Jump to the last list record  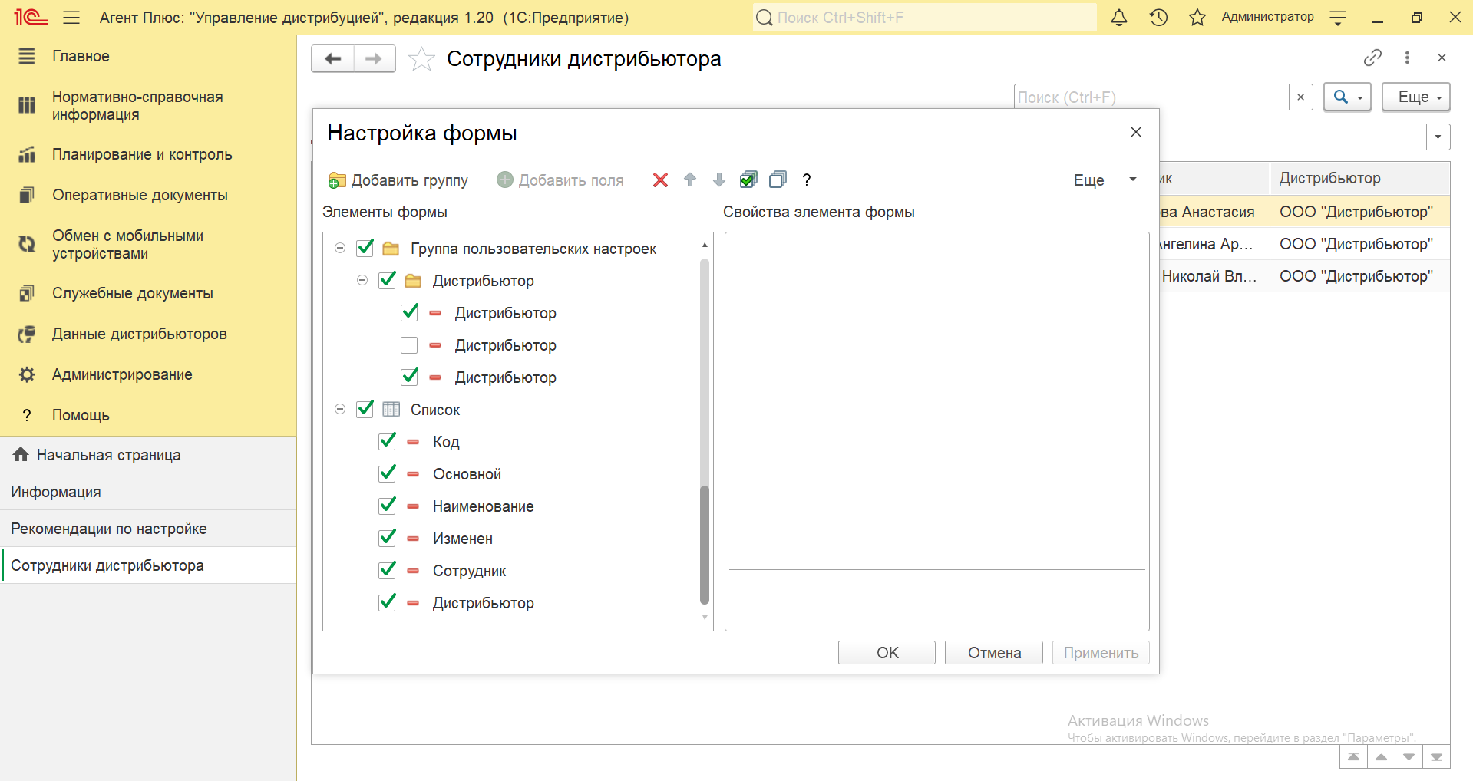pos(1436,756)
